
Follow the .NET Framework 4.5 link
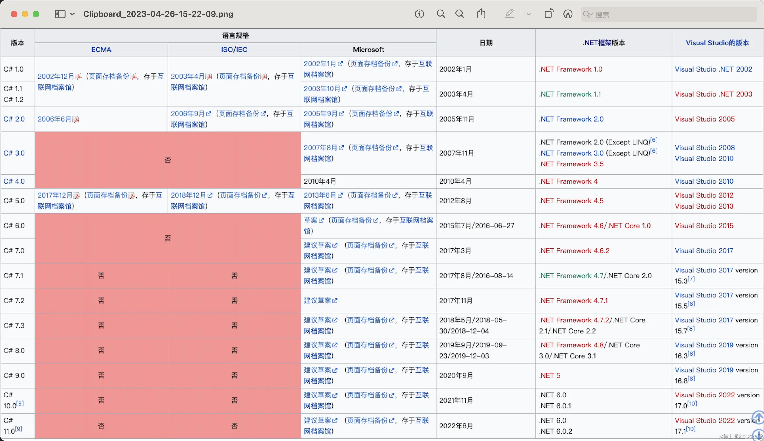click(x=571, y=200)
